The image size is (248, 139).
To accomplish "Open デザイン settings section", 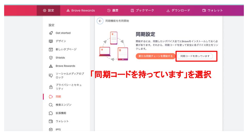I will pyautogui.click(x=61, y=41).
